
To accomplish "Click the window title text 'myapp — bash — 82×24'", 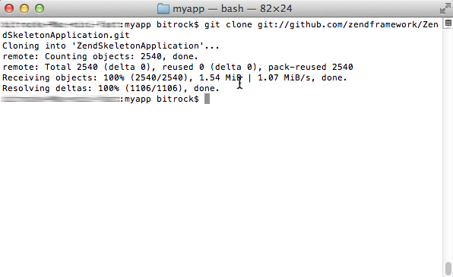I will (x=233, y=8).
